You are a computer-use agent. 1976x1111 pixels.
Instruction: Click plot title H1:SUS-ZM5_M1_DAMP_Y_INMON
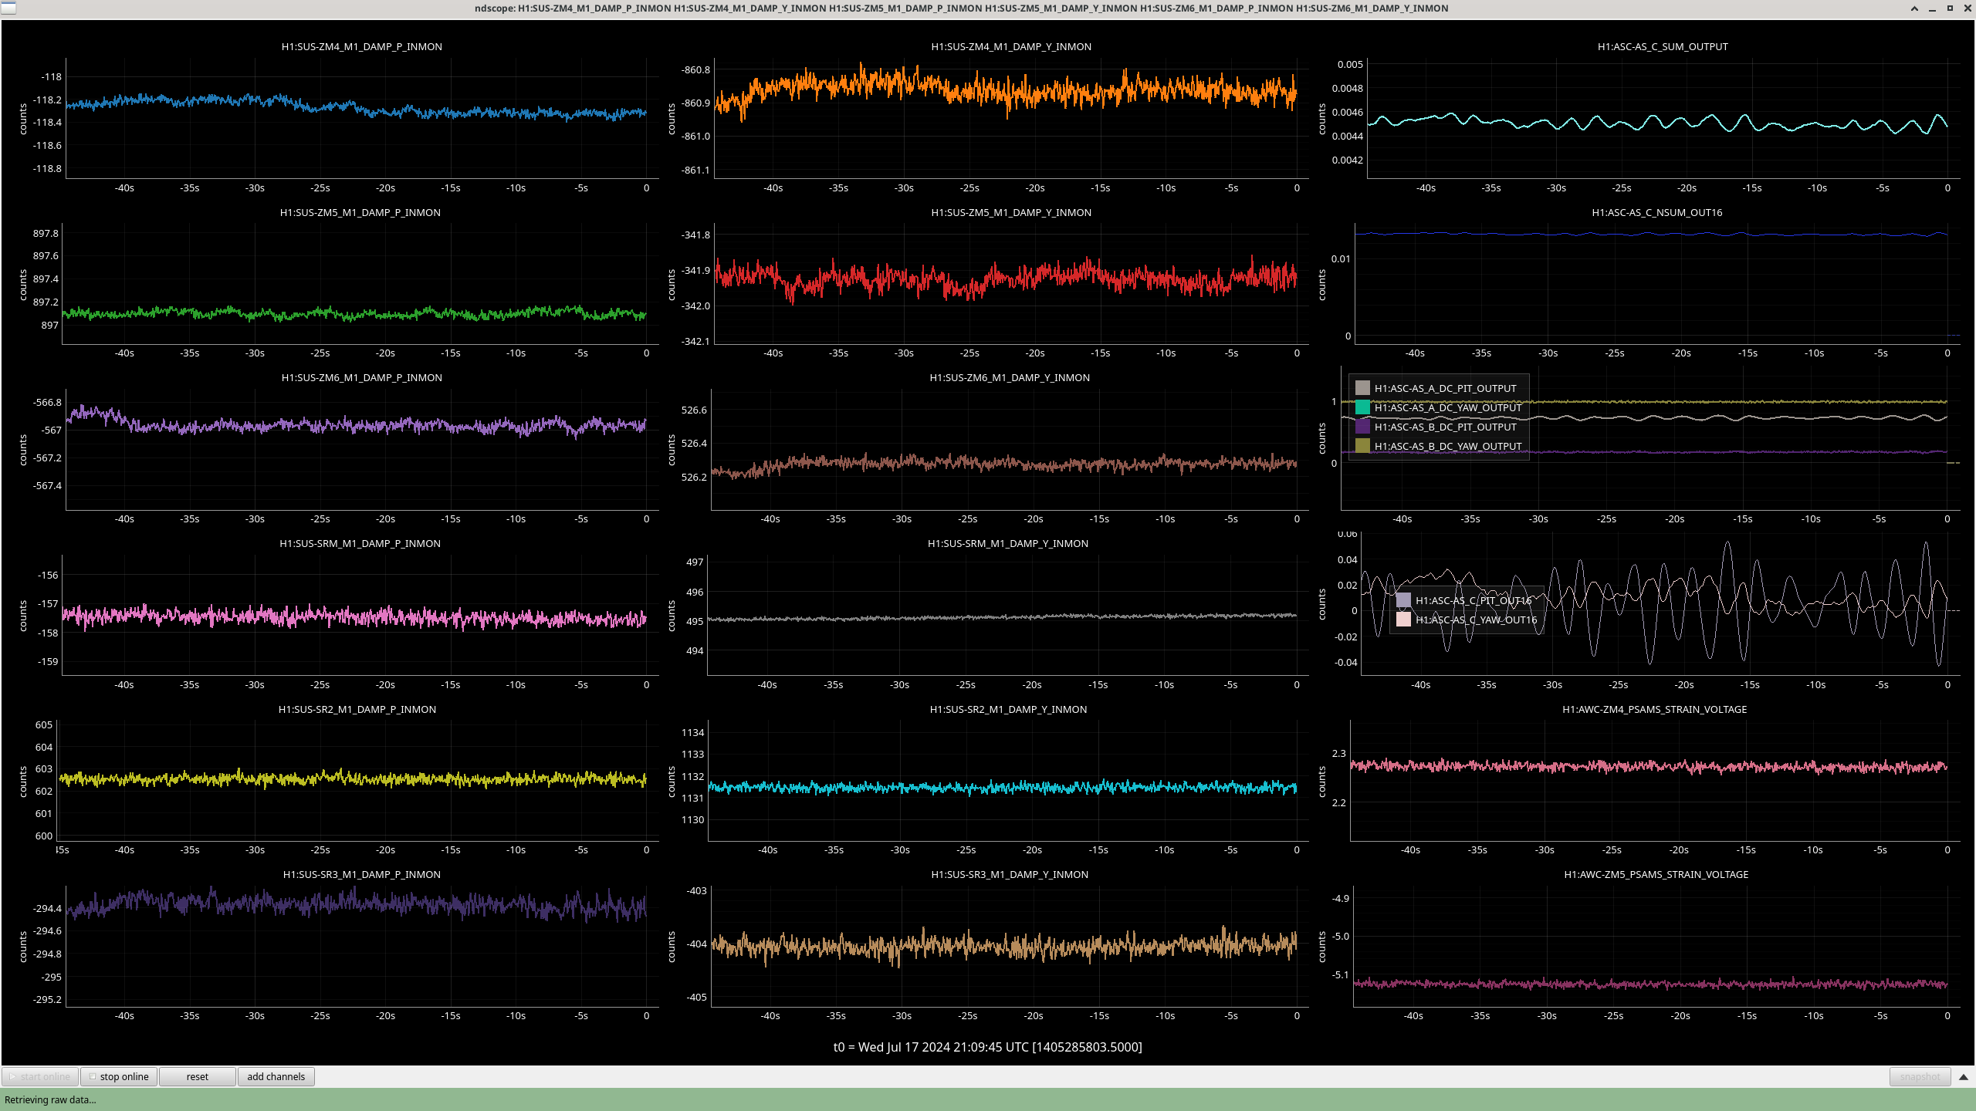pos(1011,213)
